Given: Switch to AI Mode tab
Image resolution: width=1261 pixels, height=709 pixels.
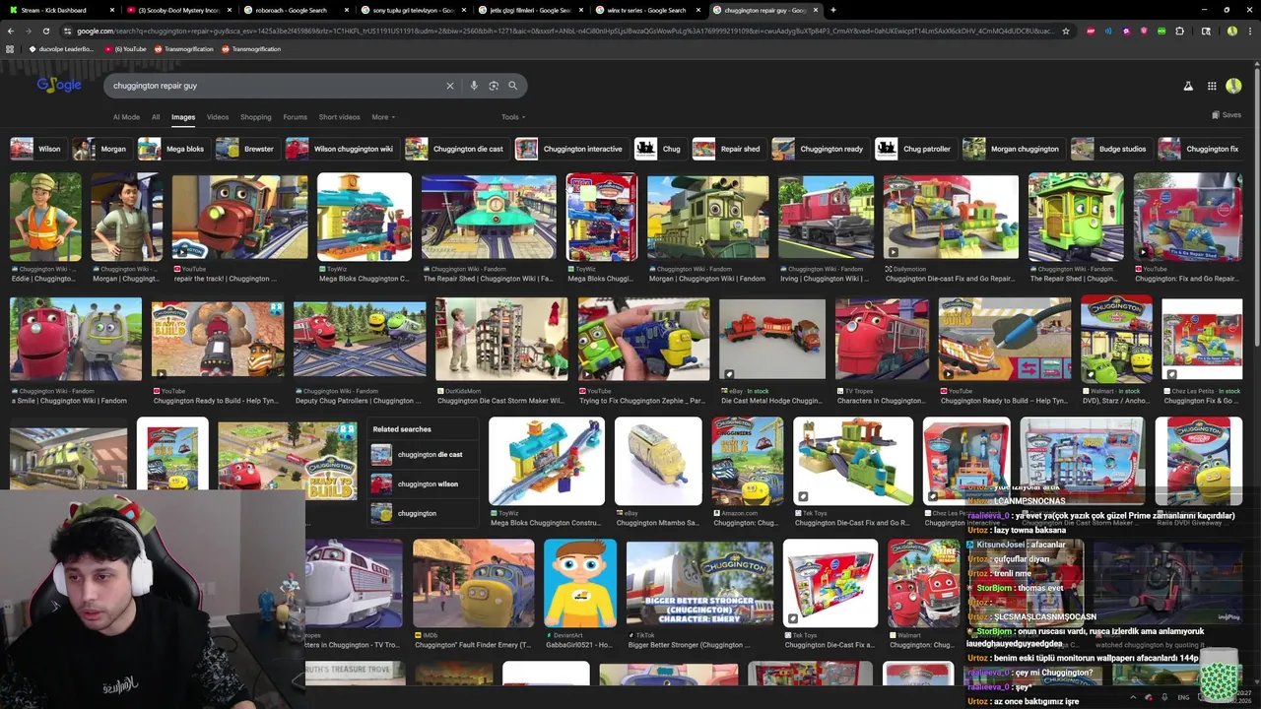Looking at the screenshot, I should pyautogui.click(x=126, y=117).
